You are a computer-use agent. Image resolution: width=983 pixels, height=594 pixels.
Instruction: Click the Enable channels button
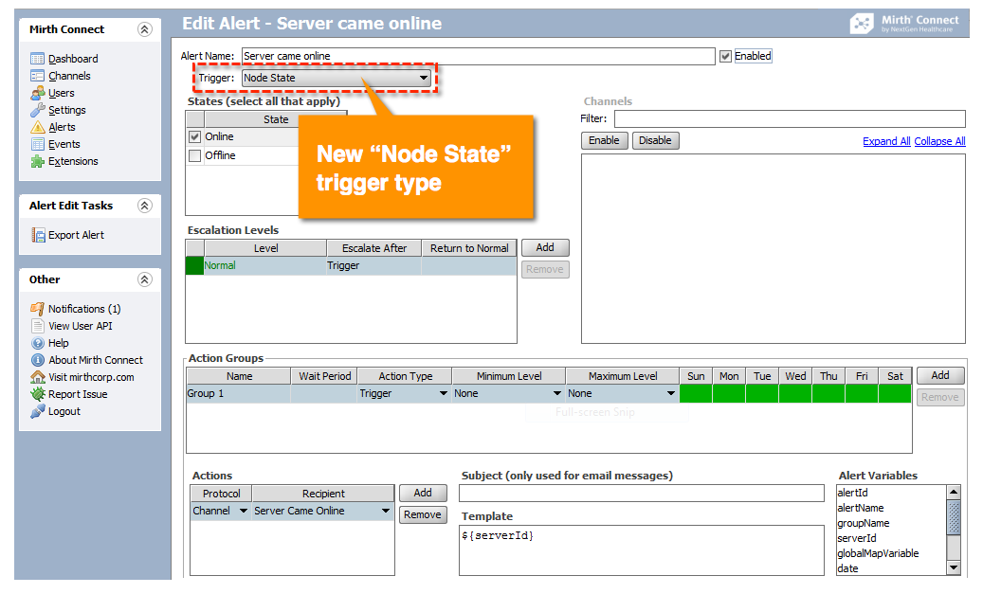click(604, 140)
